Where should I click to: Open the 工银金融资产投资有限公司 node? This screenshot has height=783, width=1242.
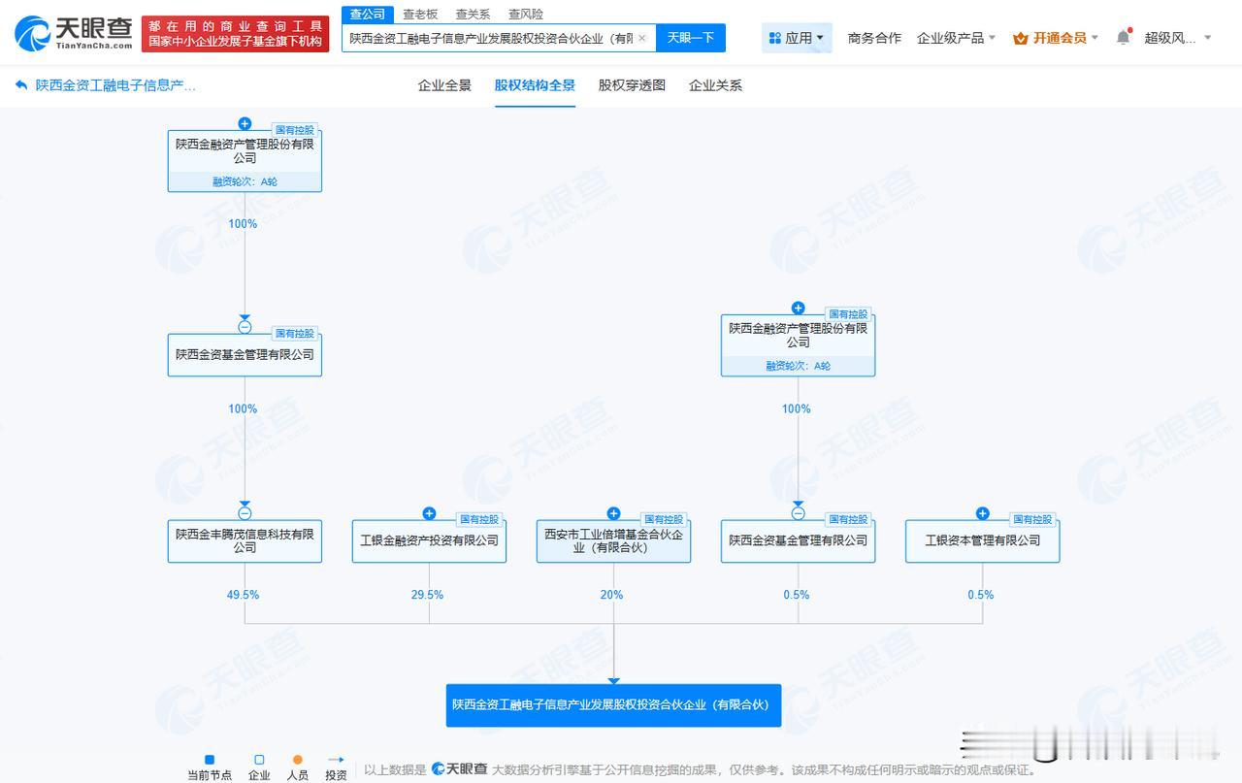pos(429,540)
